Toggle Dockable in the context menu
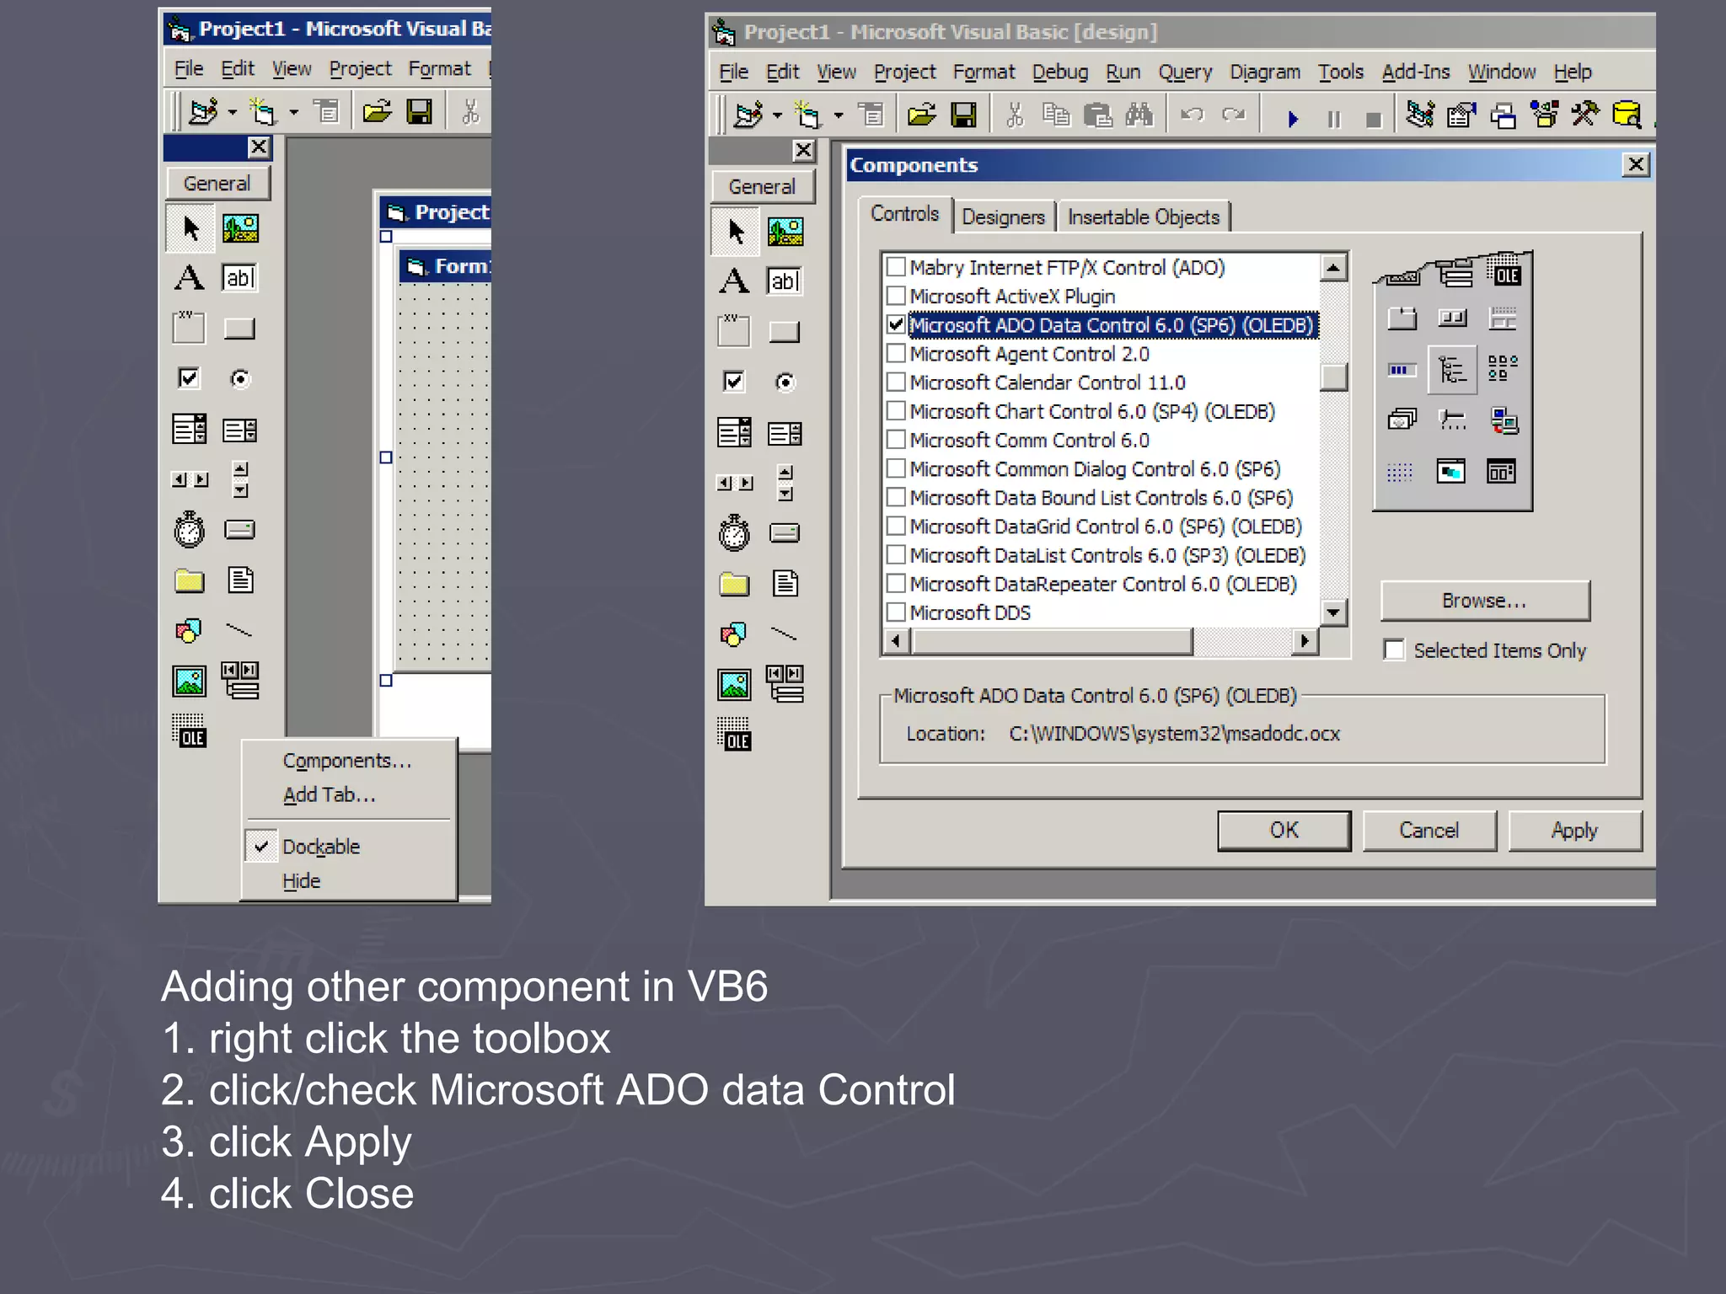 pyautogui.click(x=321, y=847)
